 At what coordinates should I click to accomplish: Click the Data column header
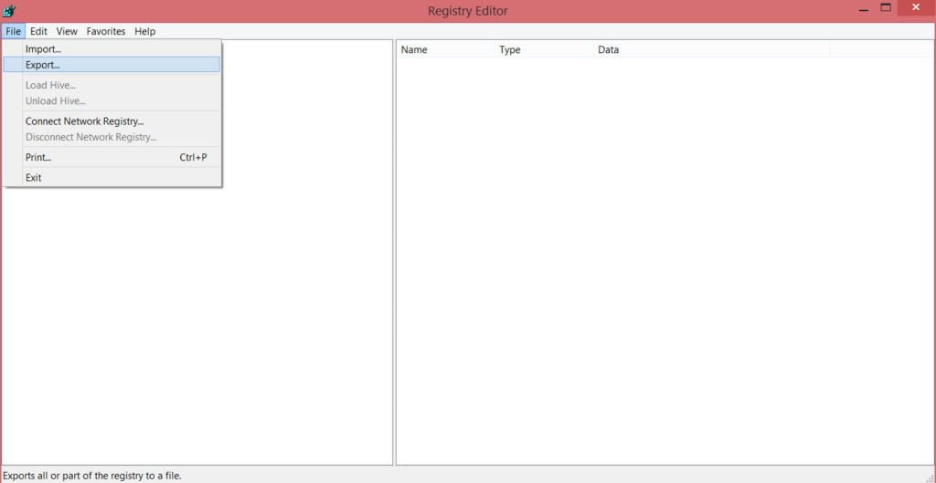point(711,50)
